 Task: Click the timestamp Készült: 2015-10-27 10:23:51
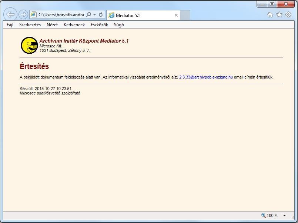point(46,89)
